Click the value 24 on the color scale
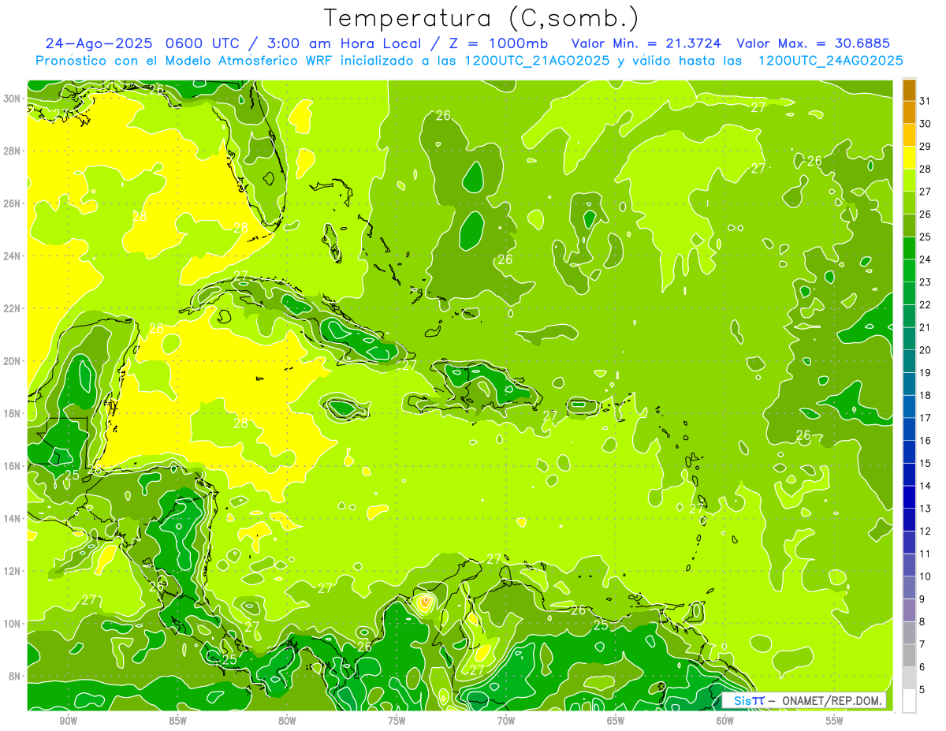The width and height of the screenshot is (946, 731). [x=925, y=259]
